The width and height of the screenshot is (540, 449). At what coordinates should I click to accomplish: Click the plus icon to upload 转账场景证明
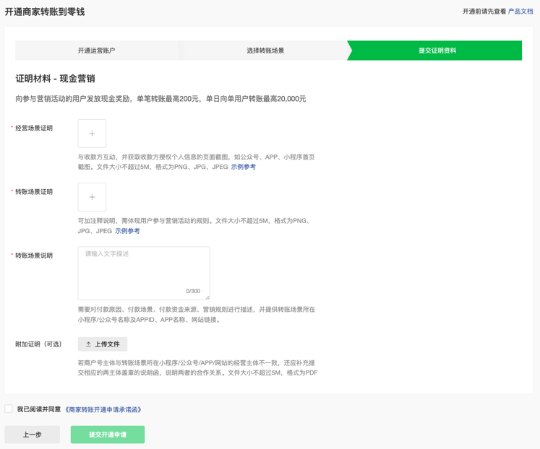click(92, 197)
